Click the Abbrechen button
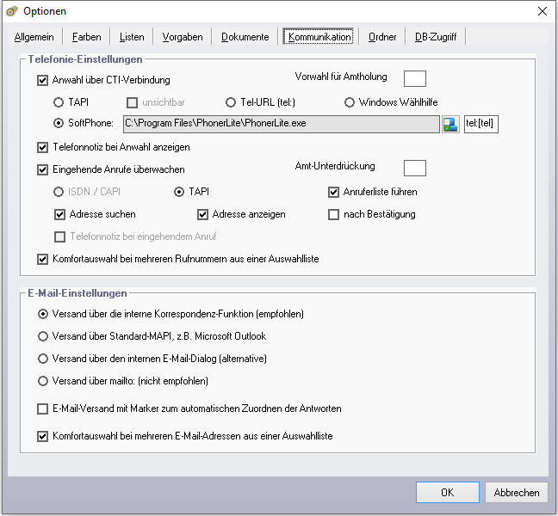558x516 pixels. click(x=517, y=493)
